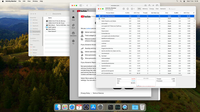Open Launchpad from the Dock
This screenshot has height=112, width=200.
(x=65, y=107)
